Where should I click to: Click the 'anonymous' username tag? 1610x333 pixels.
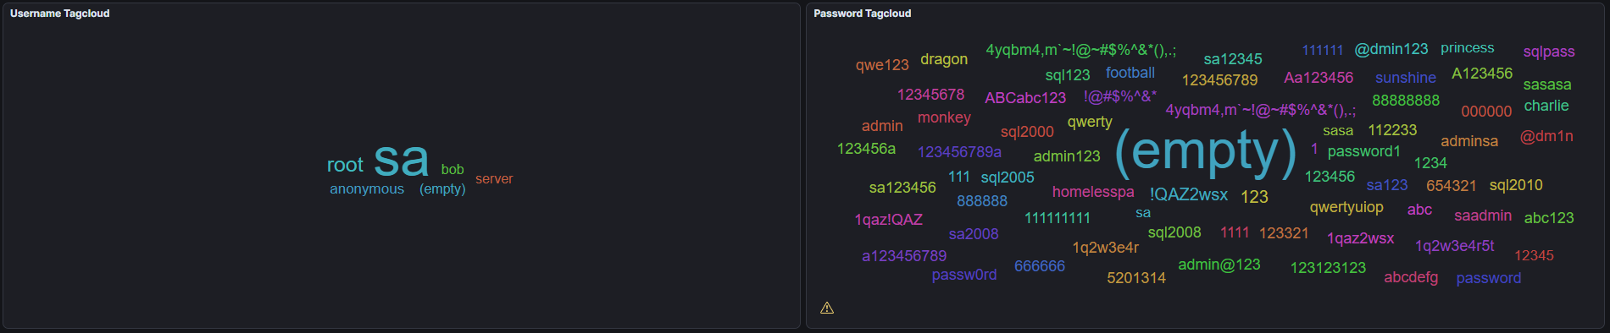coord(367,189)
